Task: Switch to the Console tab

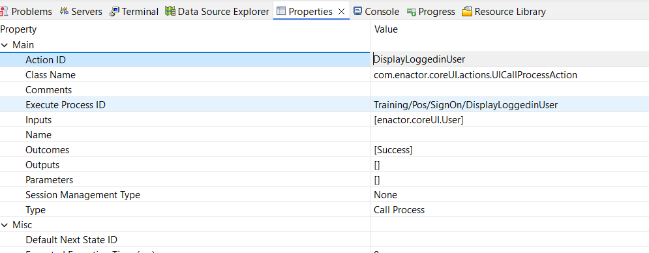Action: coord(376,12)
